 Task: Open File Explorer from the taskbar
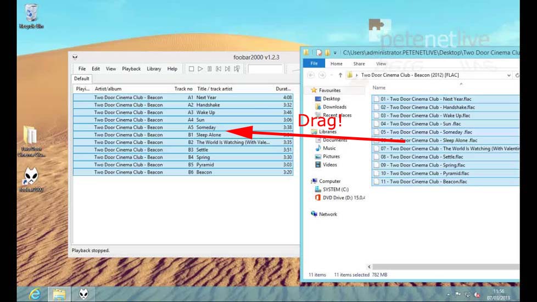[x=59, y=294]
